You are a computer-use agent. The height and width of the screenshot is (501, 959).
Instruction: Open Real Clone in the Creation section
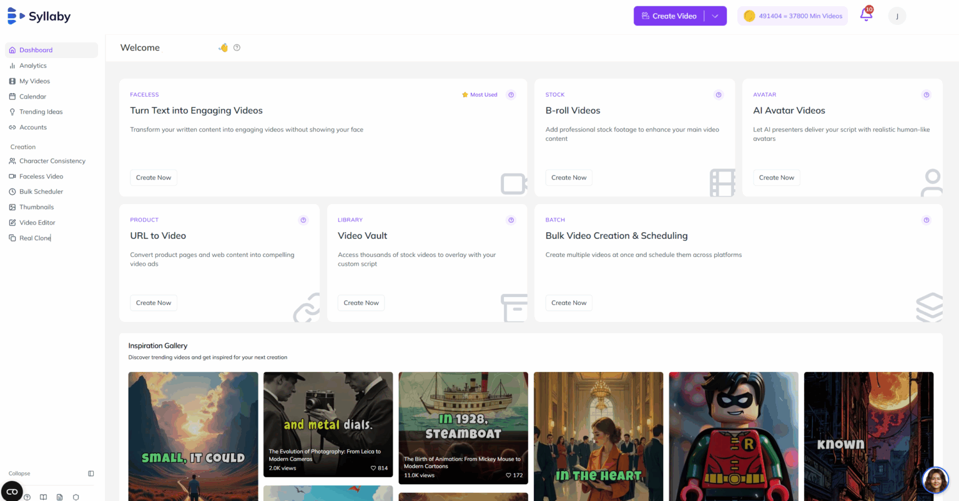click(x=34, y=238)
